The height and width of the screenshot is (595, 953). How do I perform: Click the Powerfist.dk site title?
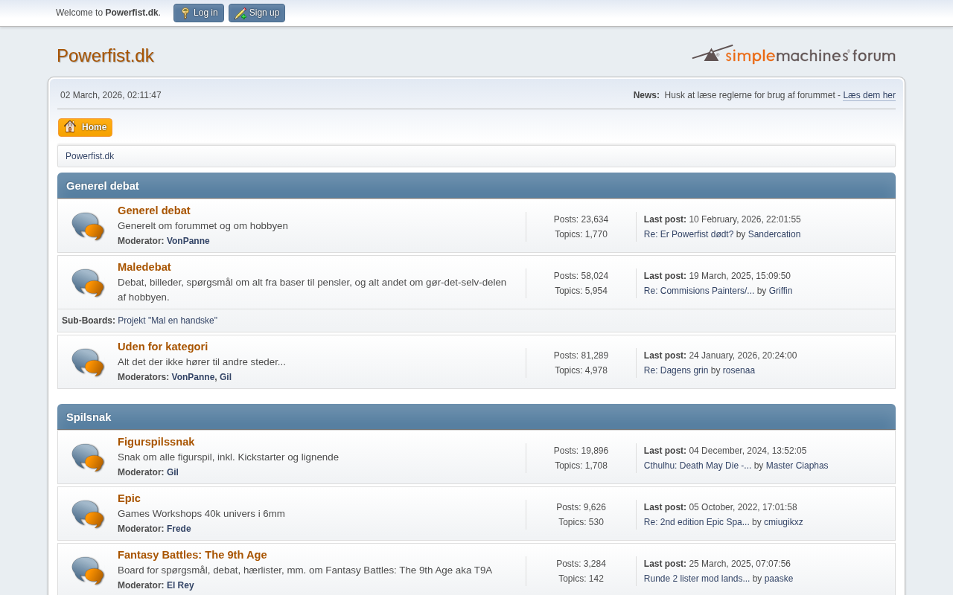(105, 56)
